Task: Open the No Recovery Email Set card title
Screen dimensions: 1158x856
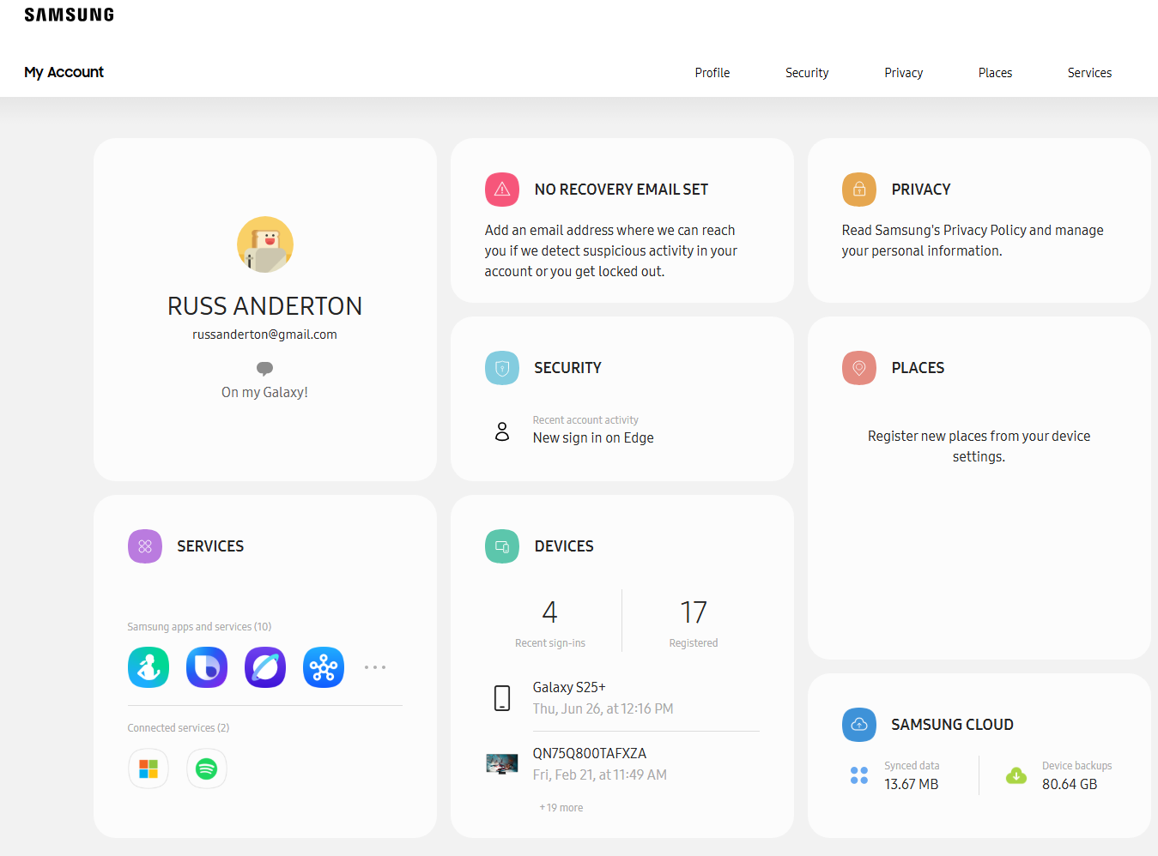Action: point(621,190)
